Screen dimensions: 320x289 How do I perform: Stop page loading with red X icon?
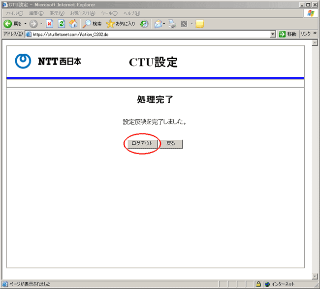click(50, 24)
